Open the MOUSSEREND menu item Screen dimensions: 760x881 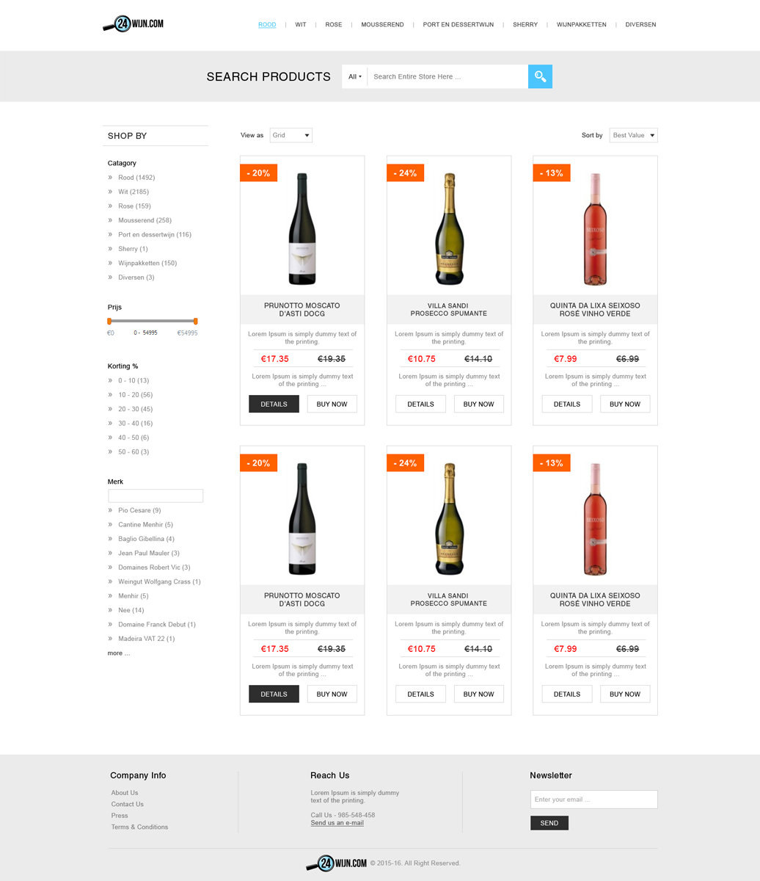pos(382,25)
